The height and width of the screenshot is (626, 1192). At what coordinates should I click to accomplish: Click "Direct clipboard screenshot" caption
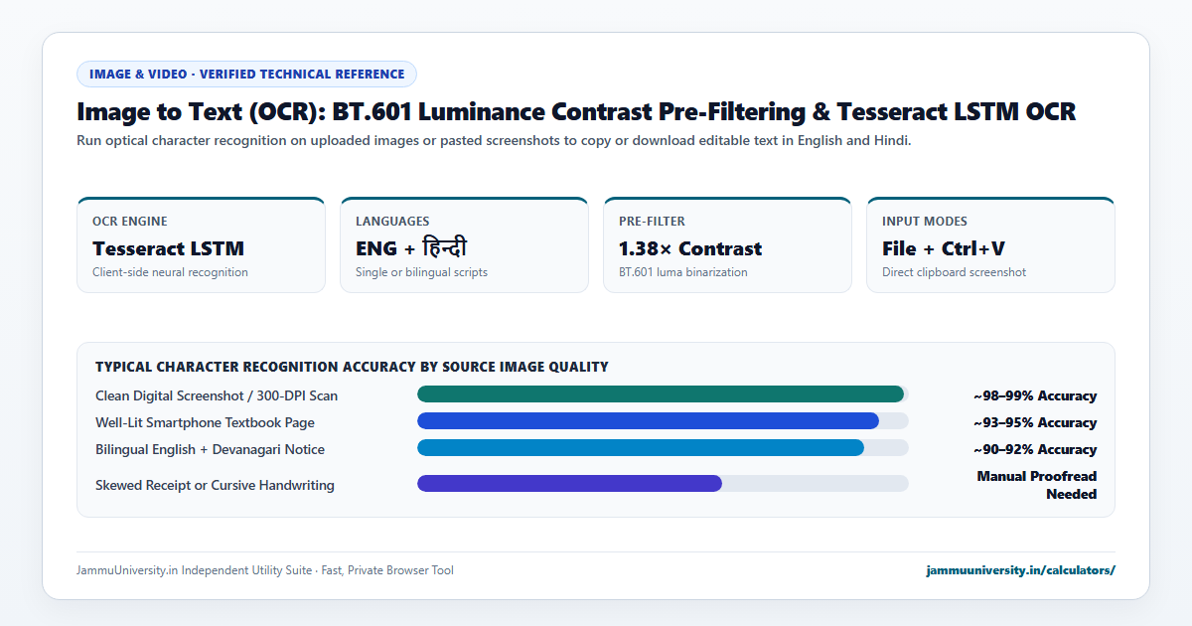[954, 272]
